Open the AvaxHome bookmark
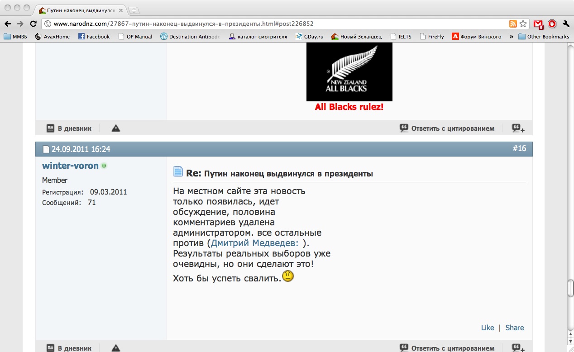 pos(52,37)
